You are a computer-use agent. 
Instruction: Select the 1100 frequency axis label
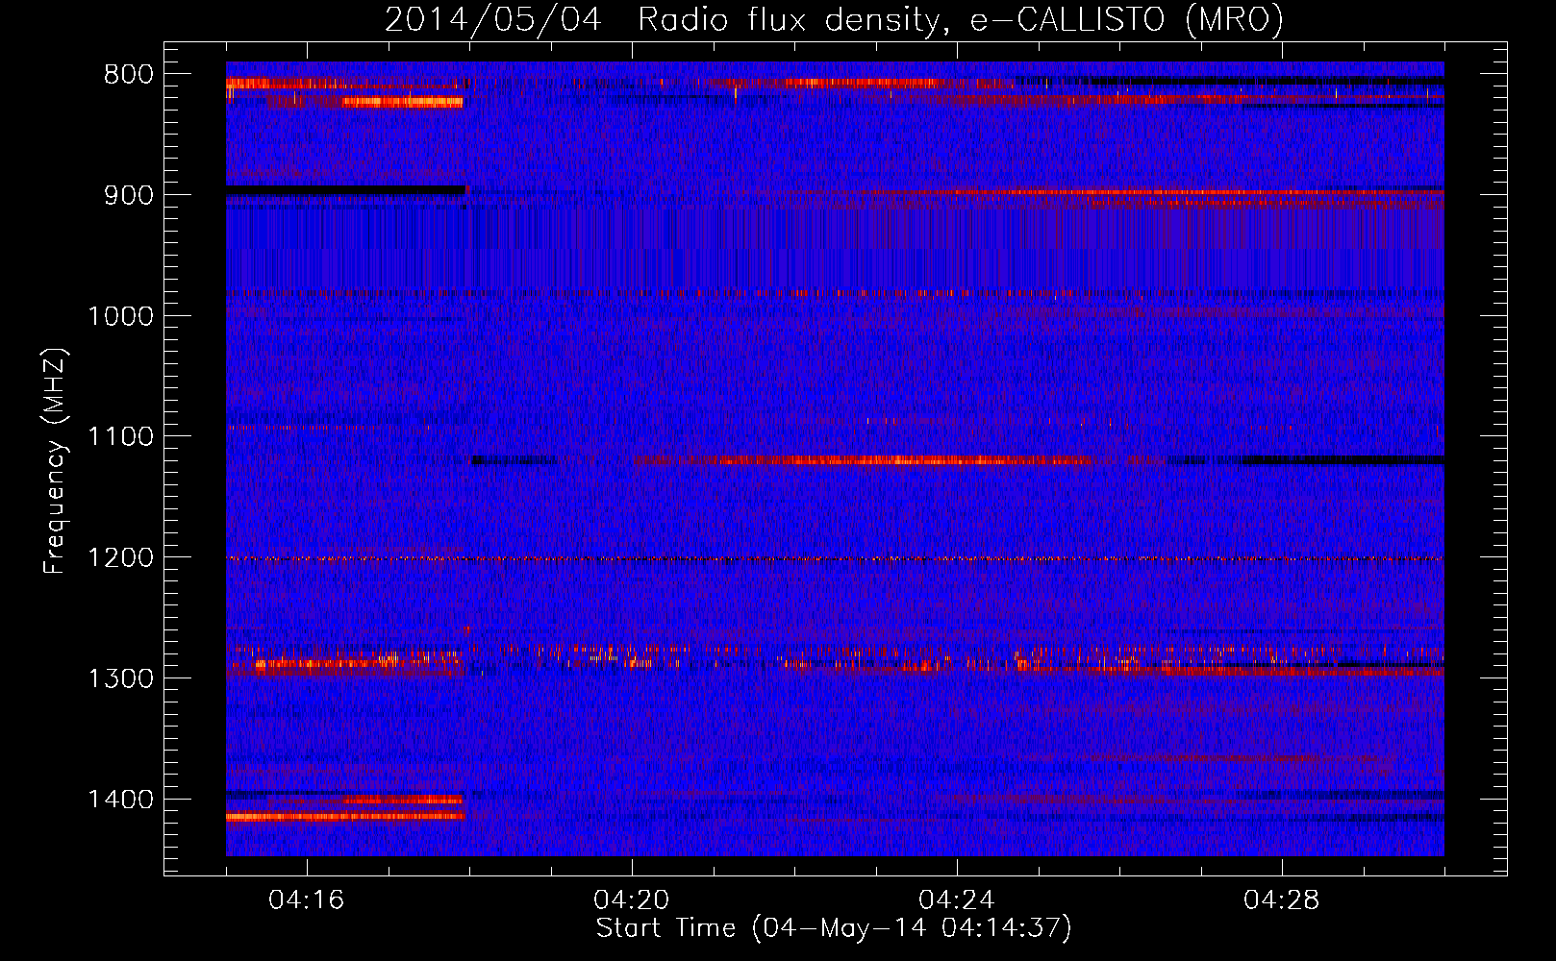click(120, 437)
